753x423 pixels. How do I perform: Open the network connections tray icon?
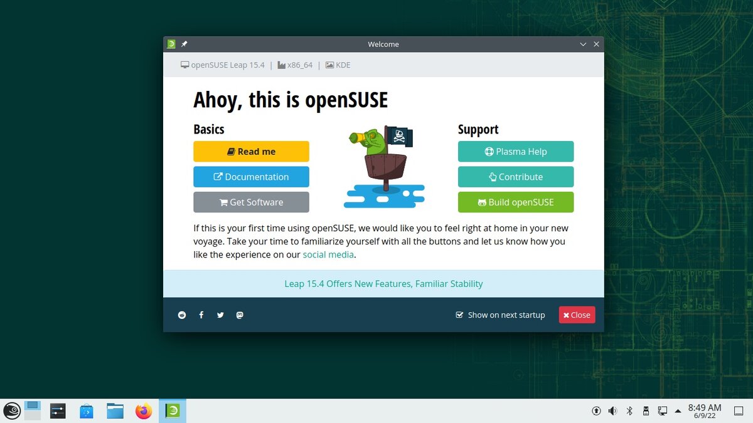point(662,411)
